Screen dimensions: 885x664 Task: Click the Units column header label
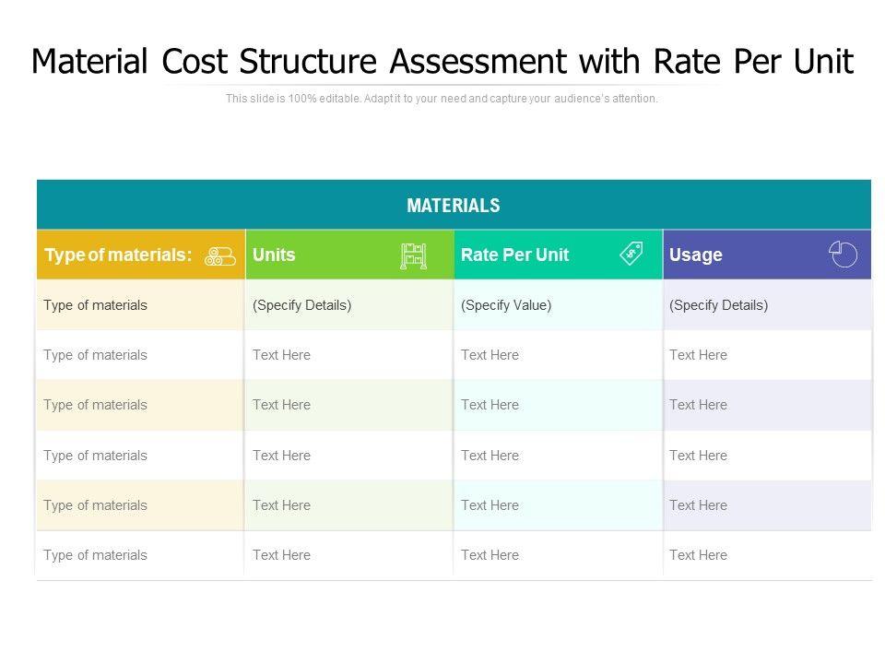[274, 255]
